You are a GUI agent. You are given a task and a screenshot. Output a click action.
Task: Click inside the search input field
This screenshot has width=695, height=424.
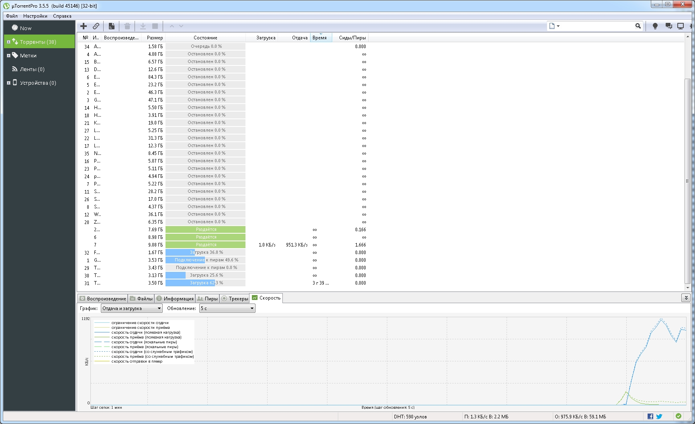click(x=597, y=26)
